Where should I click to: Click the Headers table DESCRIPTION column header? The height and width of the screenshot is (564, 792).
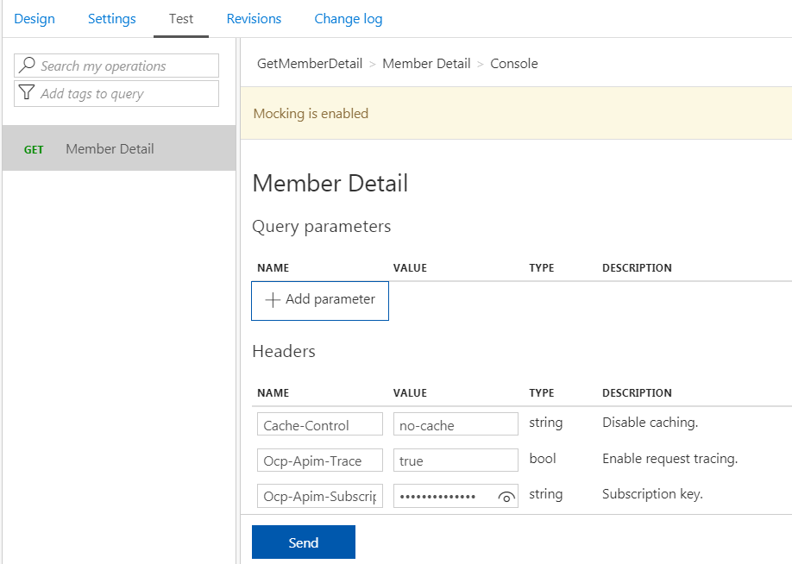tap(637, 393)
